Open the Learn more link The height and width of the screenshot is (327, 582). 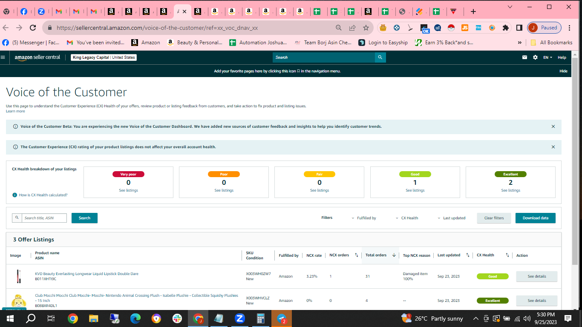[15, 111]
